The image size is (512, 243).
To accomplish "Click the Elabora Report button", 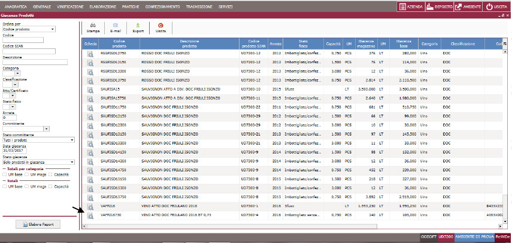I will pos(38,224).
